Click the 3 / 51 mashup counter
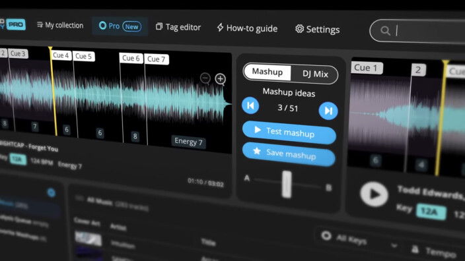This screenshot has height=261, width=465. coord(288,107)
